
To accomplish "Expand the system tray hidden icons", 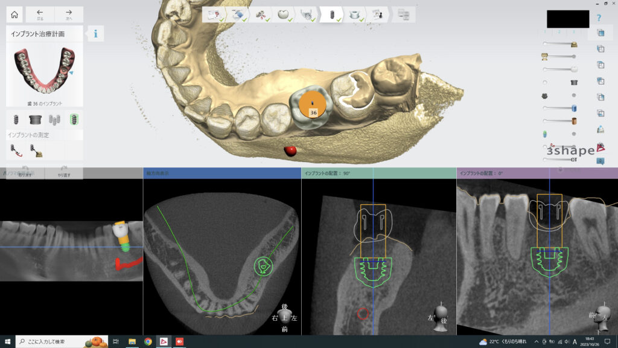I will coord(536,342).
